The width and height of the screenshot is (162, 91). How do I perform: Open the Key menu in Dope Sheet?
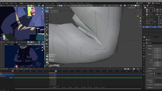[x=30, y=69]
